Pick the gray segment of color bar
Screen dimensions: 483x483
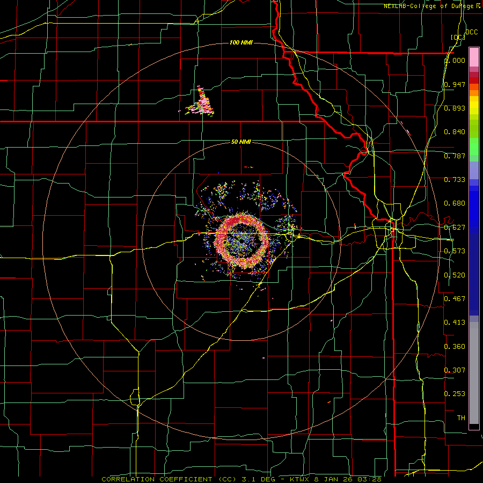click(x=474, y=373)
